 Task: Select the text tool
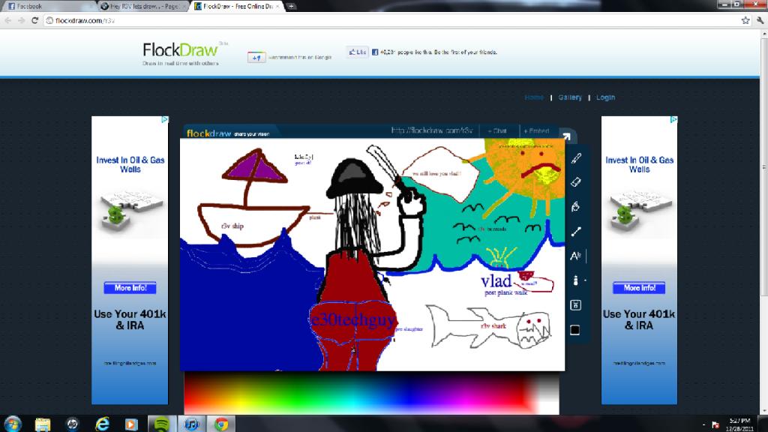[575, 256]
